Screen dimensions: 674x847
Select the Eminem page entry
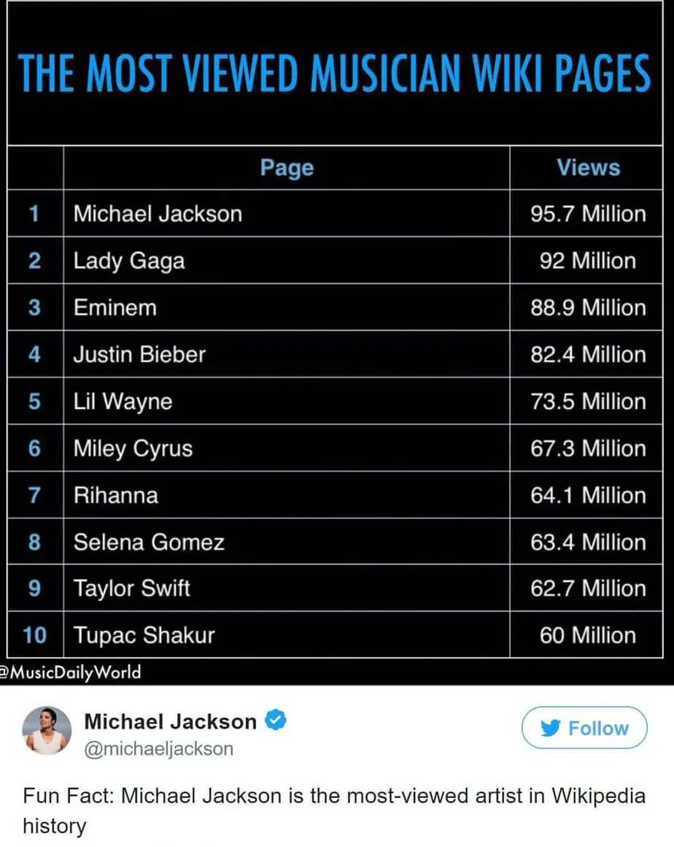115,307
